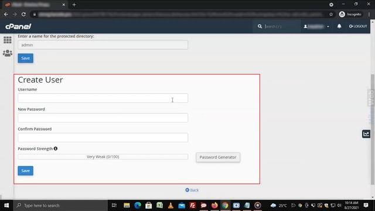The width and height of the screenshot is (375, 211).
Task: Click the Username input field
Action: click(103, 98)
